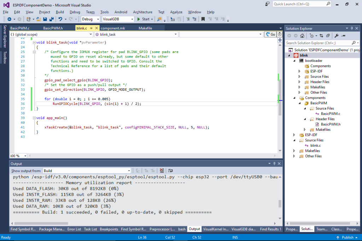
Task: Select BasicPWM.h in Solution Explorer
Action: click(x=331, y=124)
